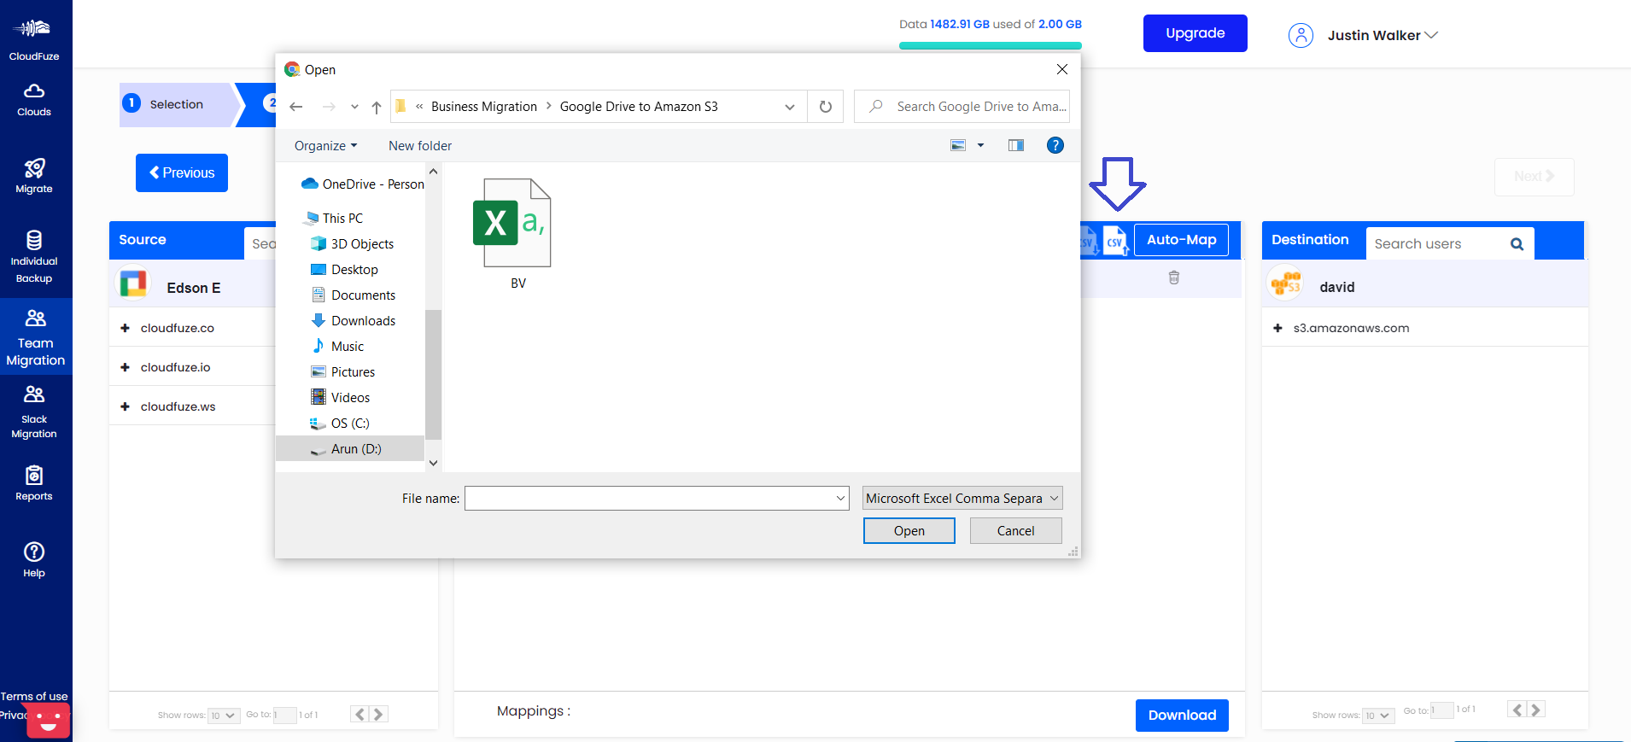Select This PC in the tree

(x=333, y=219)
